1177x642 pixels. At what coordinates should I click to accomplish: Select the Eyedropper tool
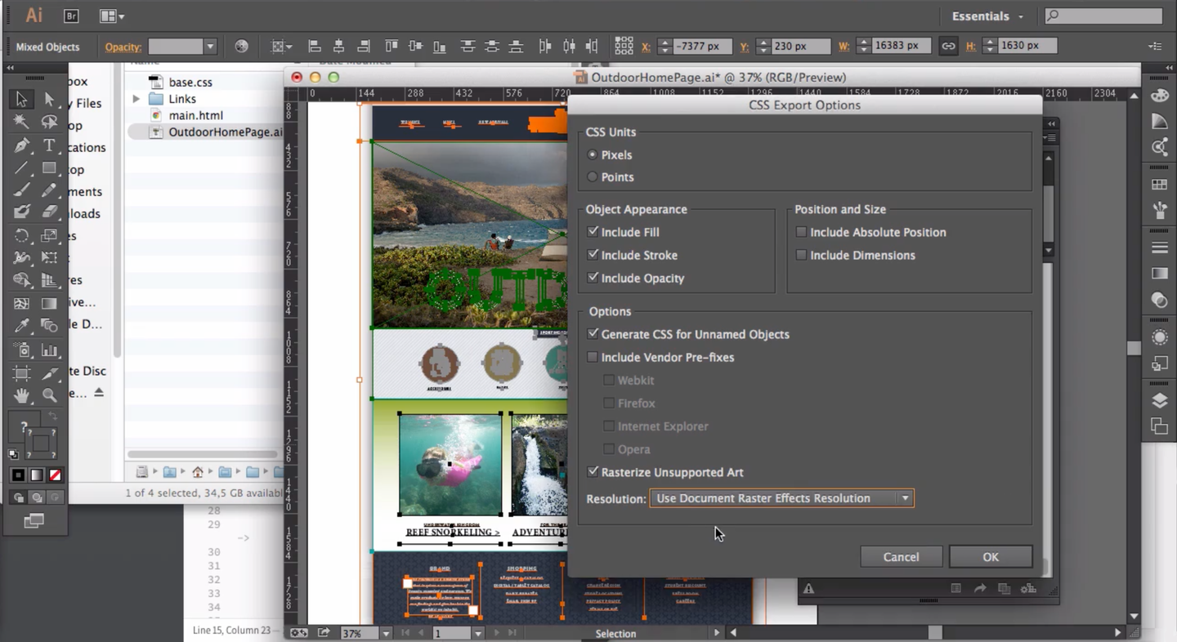21,326
